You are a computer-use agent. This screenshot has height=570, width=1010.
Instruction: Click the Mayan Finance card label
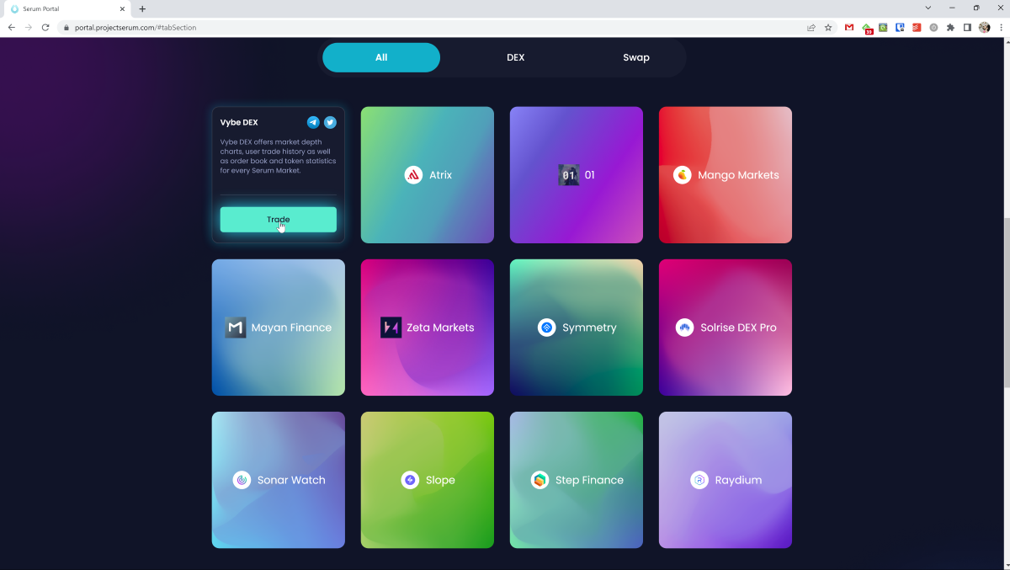click(x=291, y=328)
